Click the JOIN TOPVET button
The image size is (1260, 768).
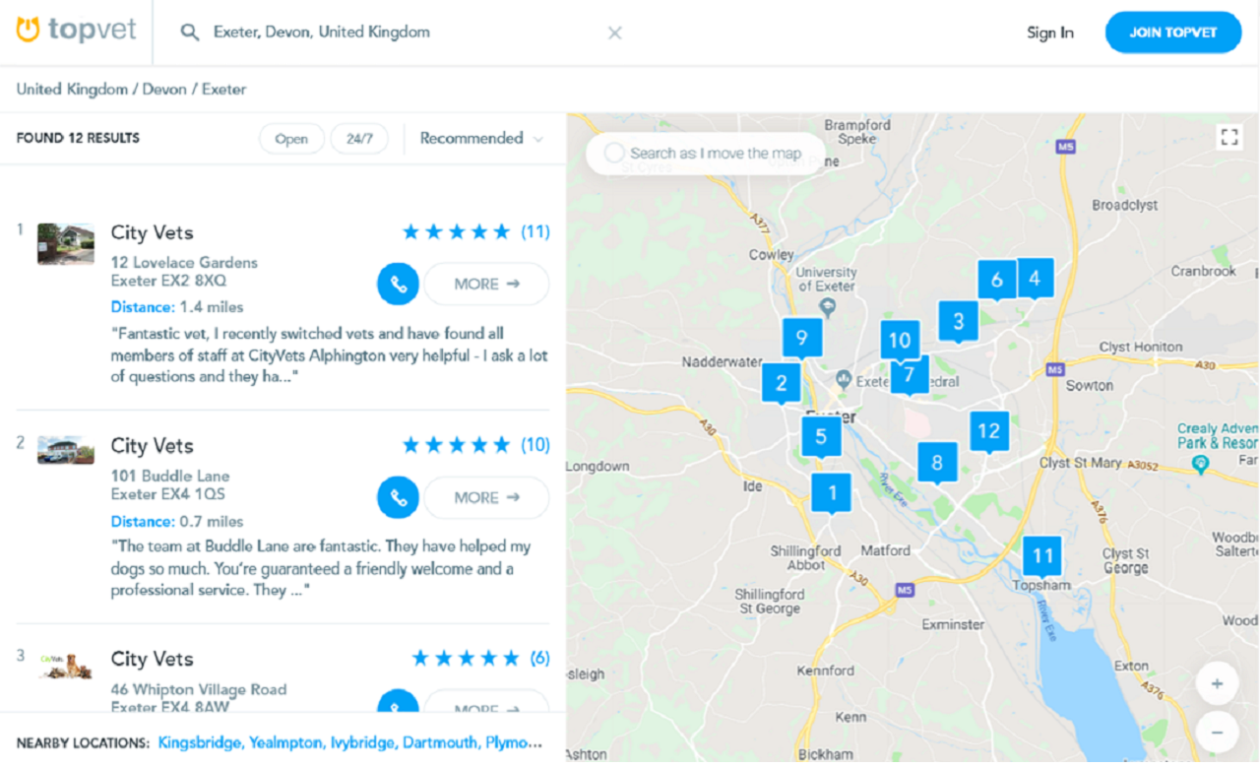coord(1172,32)
